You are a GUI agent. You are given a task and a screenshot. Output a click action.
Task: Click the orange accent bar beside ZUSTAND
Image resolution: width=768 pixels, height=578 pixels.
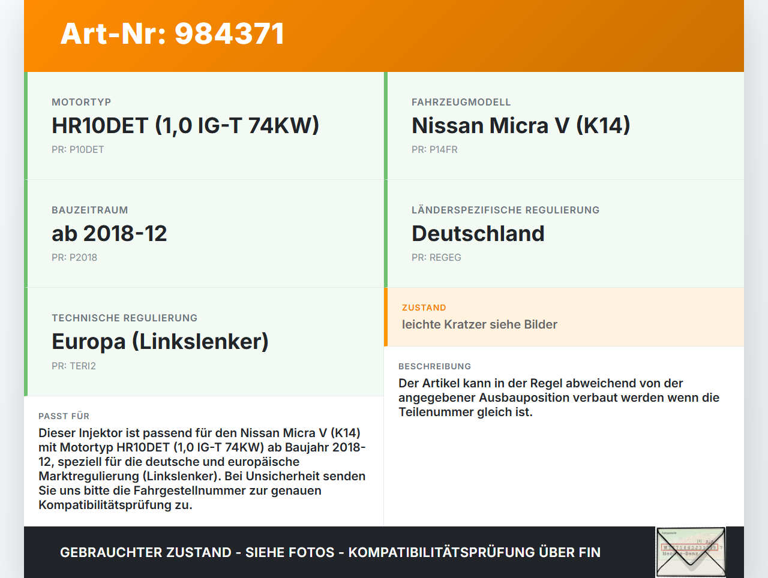386,317
